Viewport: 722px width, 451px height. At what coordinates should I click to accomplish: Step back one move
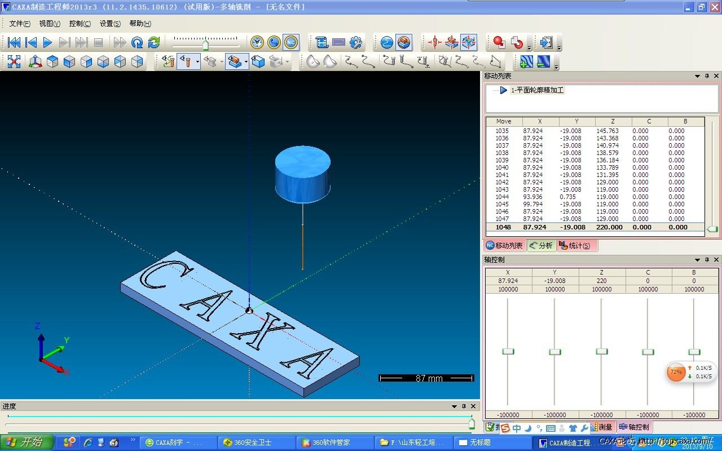click(31, 42)
